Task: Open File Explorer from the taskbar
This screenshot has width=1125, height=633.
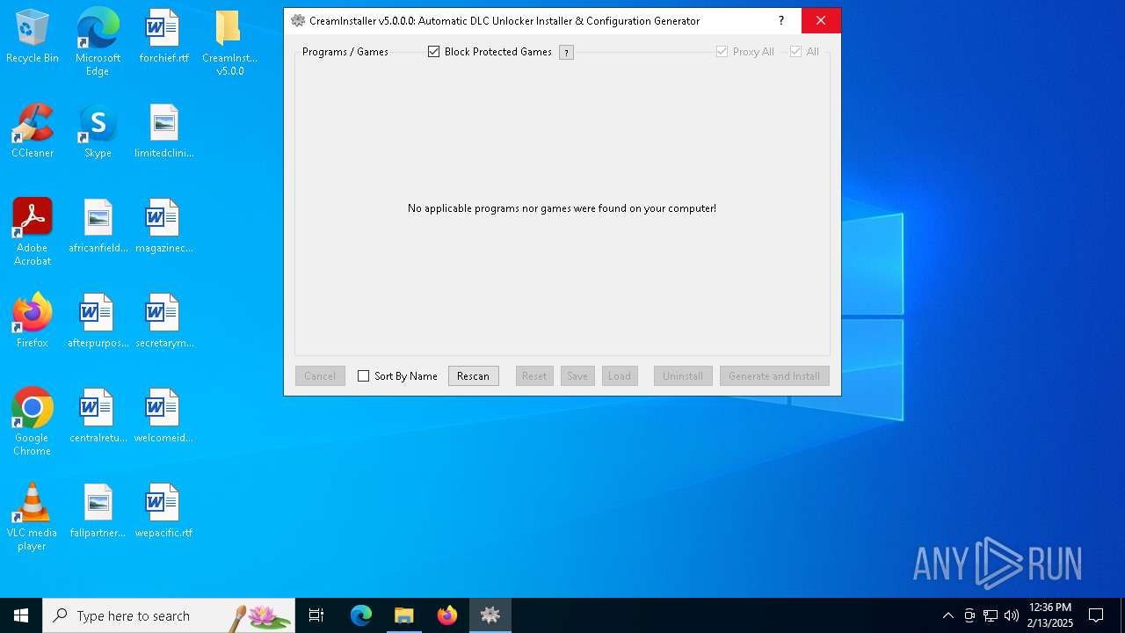Action: [x=403, y=615]
